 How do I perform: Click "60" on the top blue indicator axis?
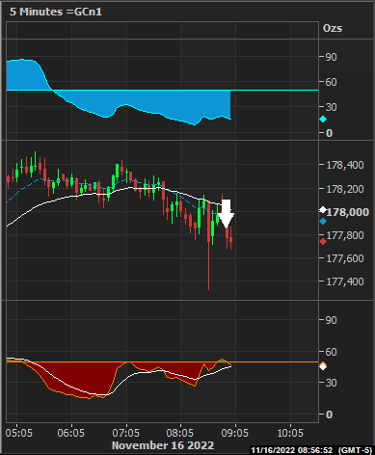point(331,82)
